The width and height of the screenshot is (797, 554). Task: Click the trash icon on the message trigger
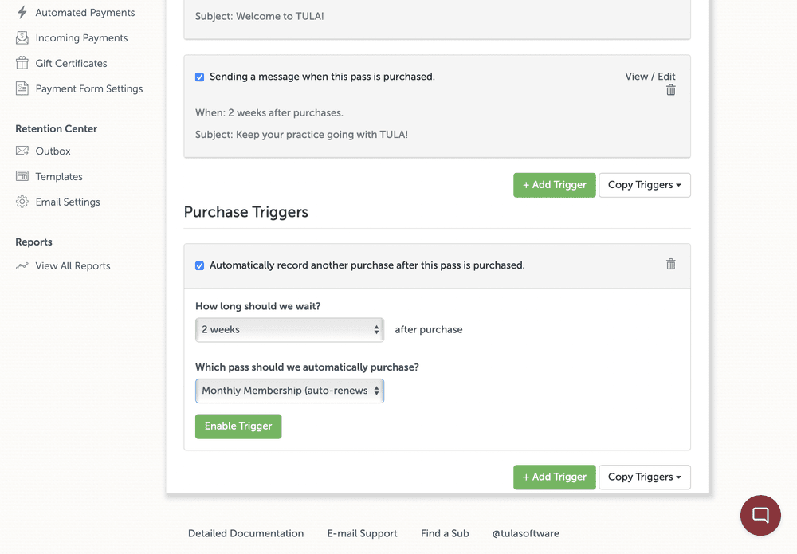[670, 90]
